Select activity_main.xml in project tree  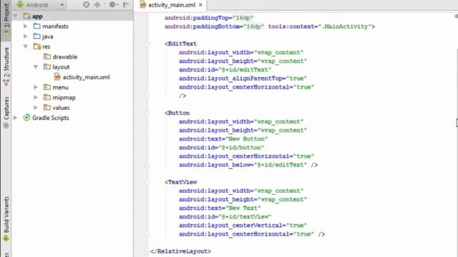(x=86, y=77)
